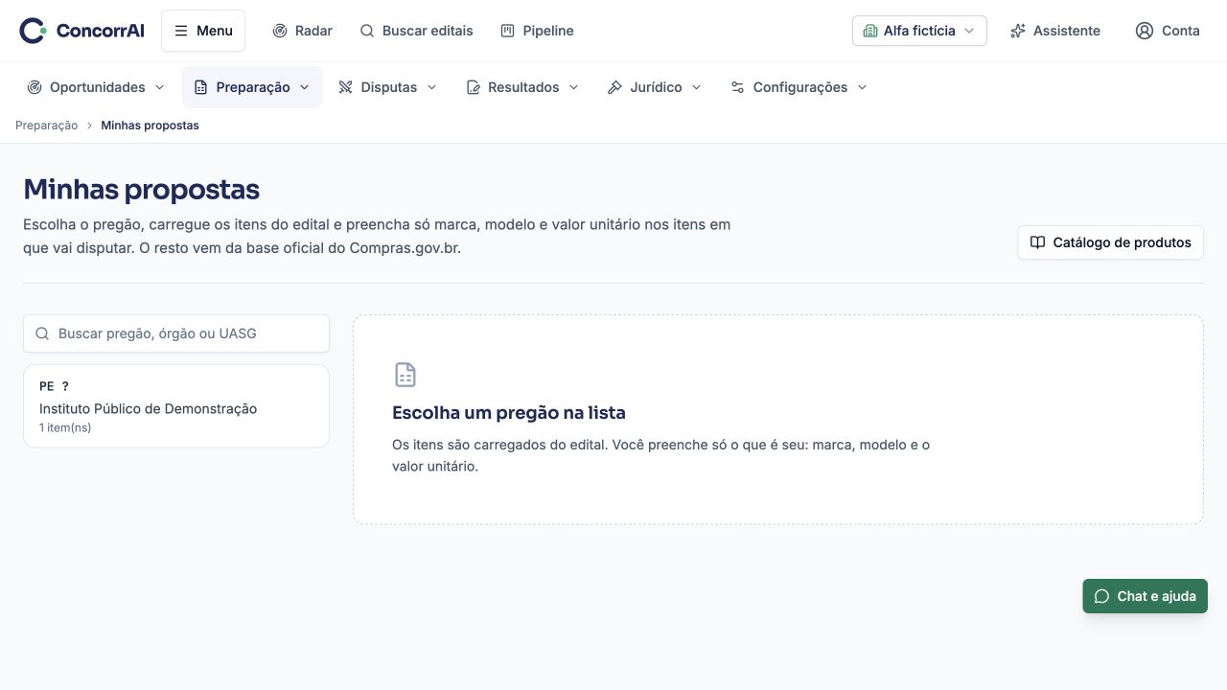The width and height of the screenshot is (1227, 690).
Task: Click the book icon in Catálogo de produtos
Action: click(1037, 242)
